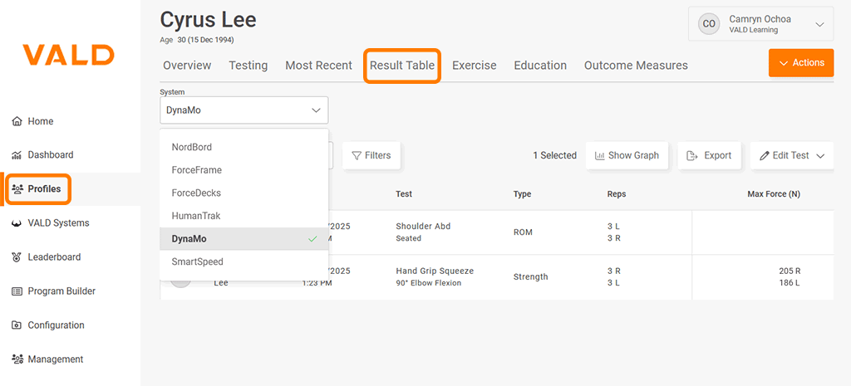851x386 pixels.
Task: Click the Dashboard chart icon
Action: pos(17,155)
